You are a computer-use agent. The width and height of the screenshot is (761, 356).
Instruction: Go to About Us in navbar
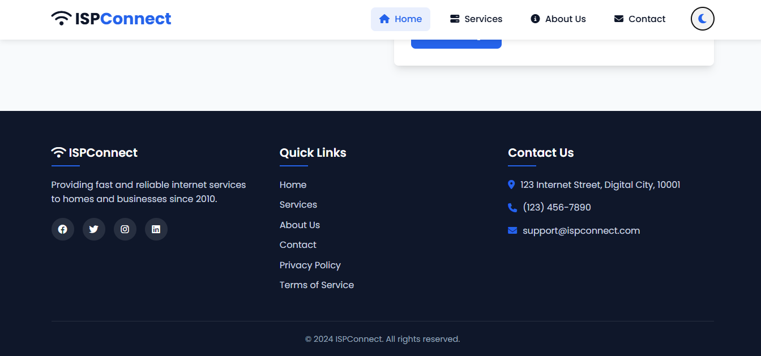point(558,19)
